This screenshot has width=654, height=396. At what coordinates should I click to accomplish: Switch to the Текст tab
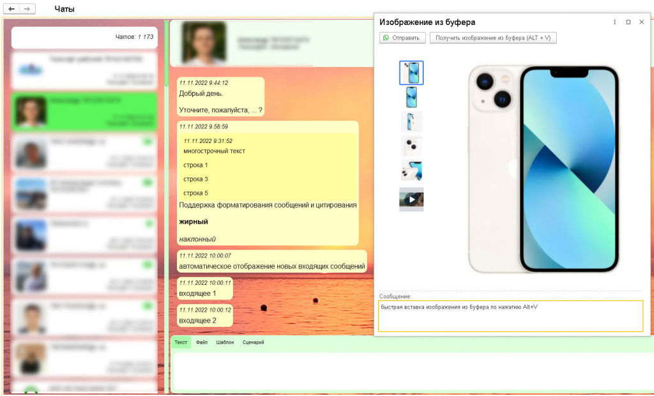[181, 342]
